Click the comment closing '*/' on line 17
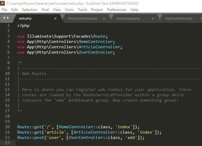 point(20,111)
